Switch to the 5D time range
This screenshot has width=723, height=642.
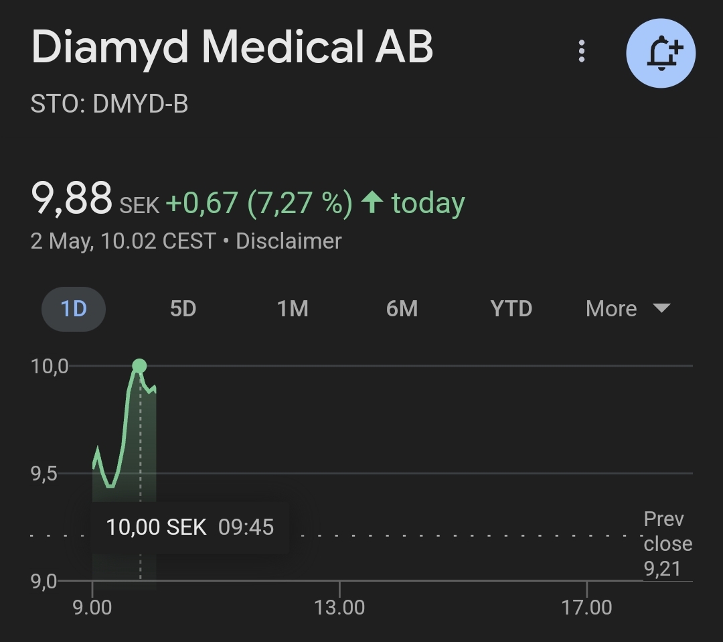tap(183, 309)
